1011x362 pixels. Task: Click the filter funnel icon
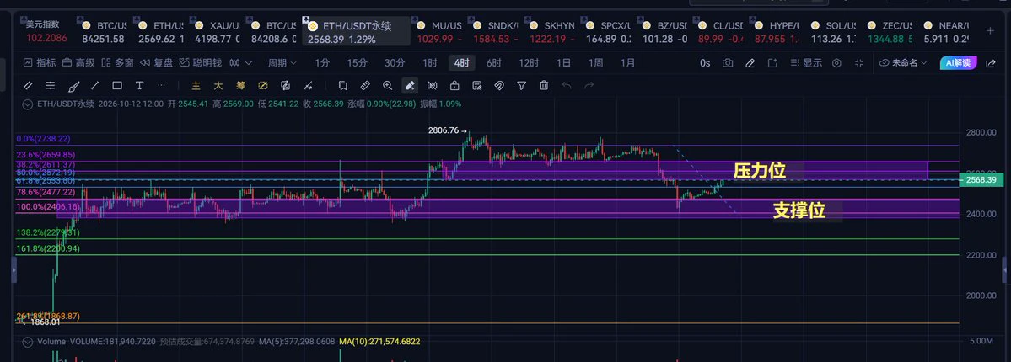coord(522,85)
